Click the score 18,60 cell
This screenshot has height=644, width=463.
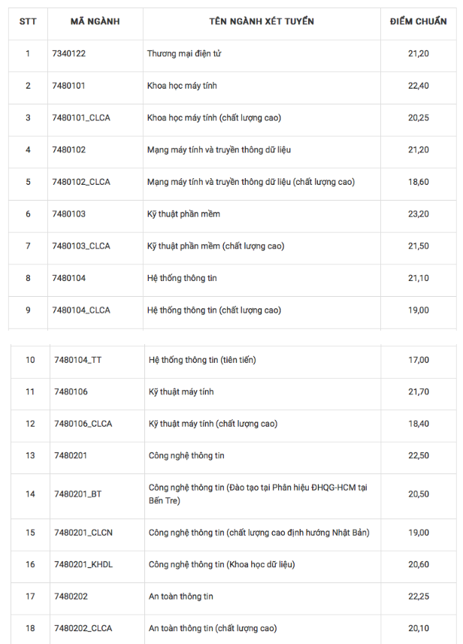tap(418, 182)
